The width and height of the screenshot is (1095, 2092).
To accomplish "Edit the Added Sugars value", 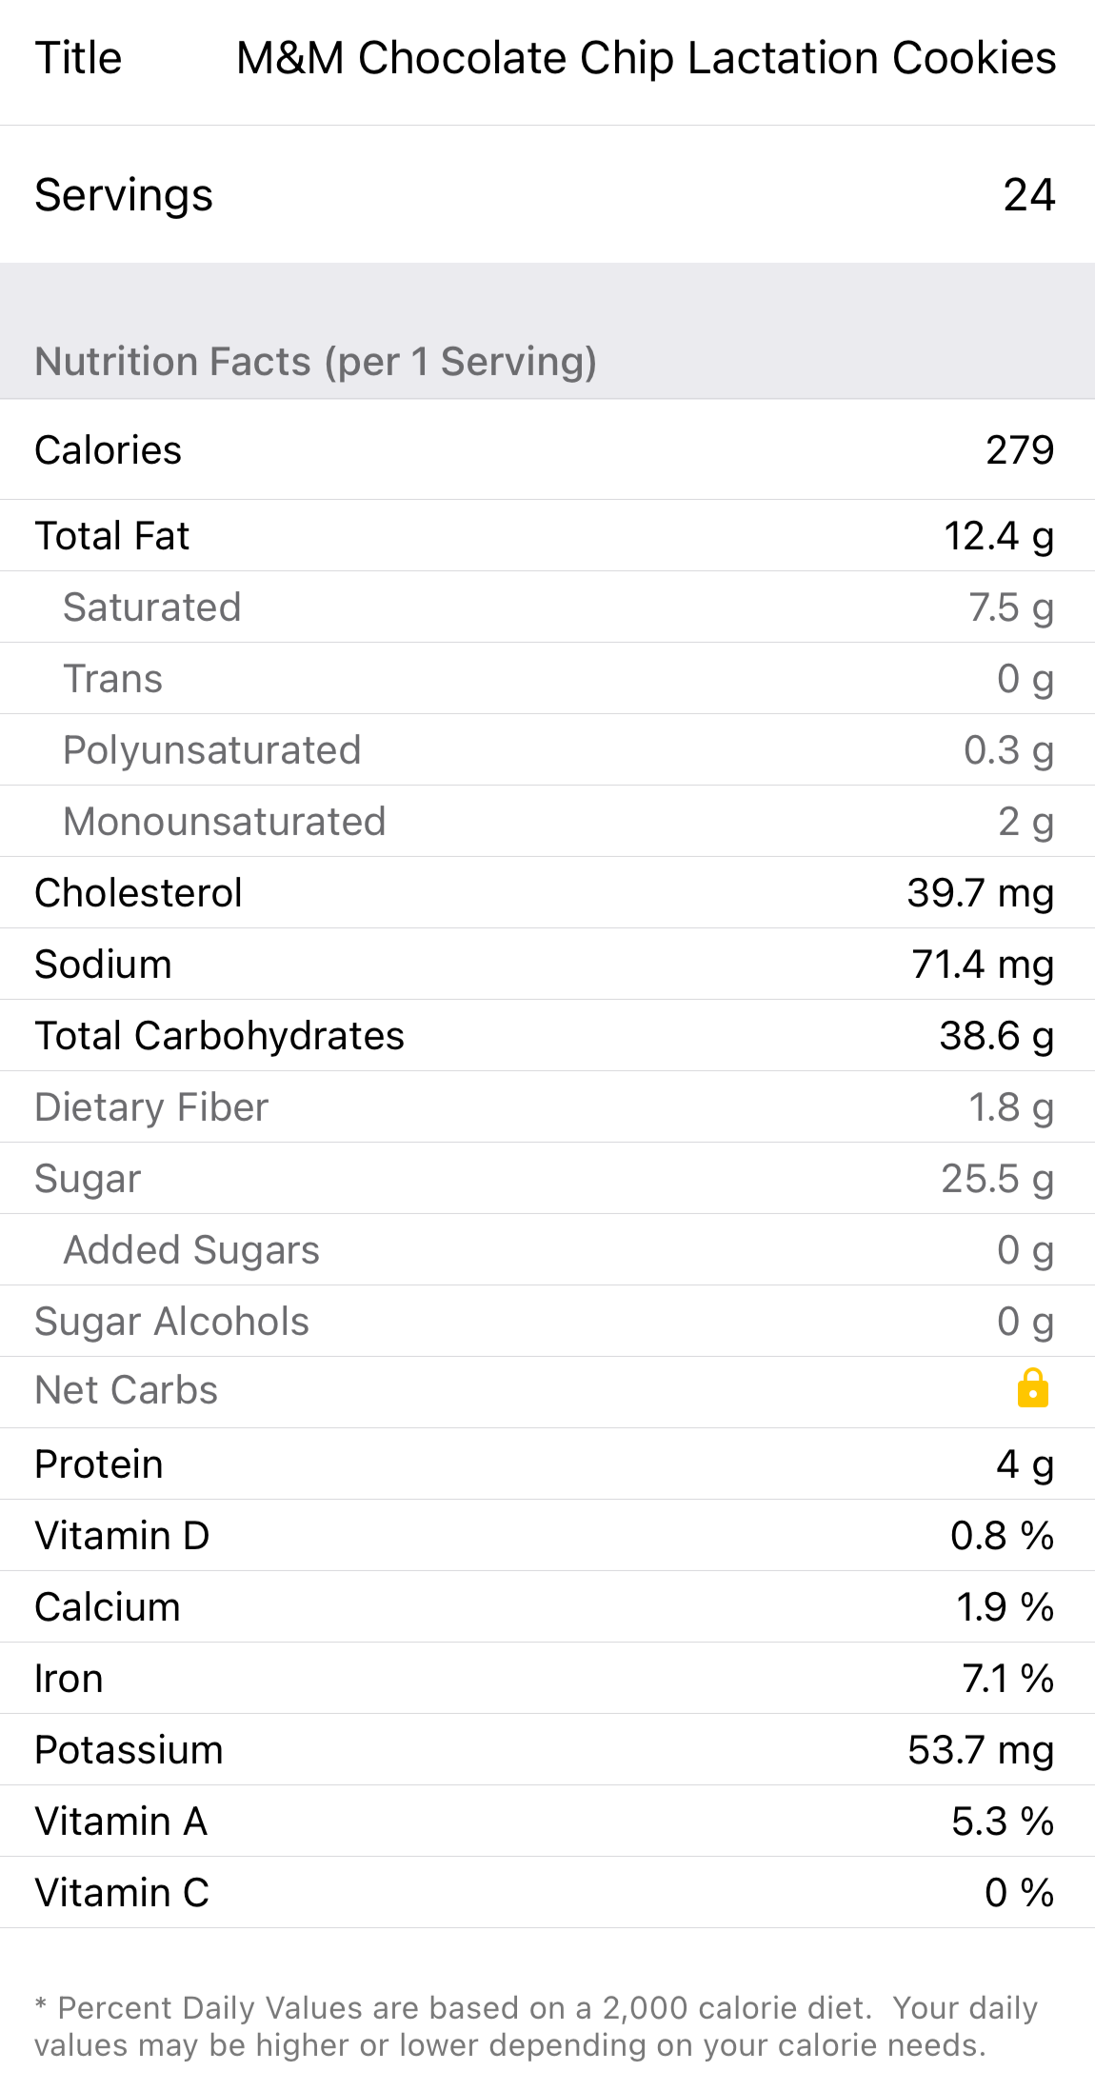I will coord(1025,1250).
